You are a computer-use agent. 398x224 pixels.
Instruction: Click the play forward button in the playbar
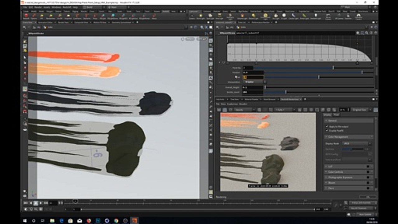[41, 203]
